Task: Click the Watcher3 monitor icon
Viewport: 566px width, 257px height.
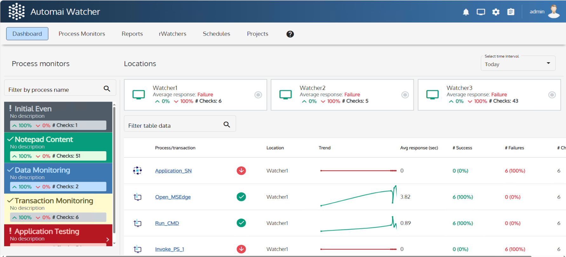Action: 433,95
